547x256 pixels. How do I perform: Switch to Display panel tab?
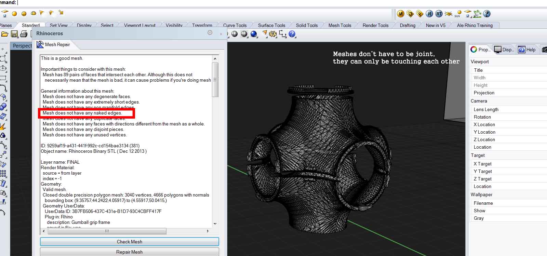504,50
